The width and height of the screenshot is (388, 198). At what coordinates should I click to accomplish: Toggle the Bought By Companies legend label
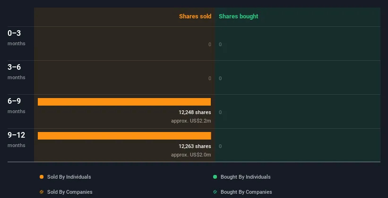(246, 192)
